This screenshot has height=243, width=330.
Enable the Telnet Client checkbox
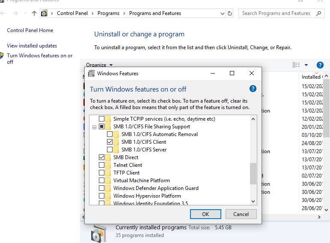pos(101,165)
